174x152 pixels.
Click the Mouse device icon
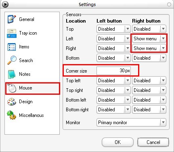click(x=12, y=88)
